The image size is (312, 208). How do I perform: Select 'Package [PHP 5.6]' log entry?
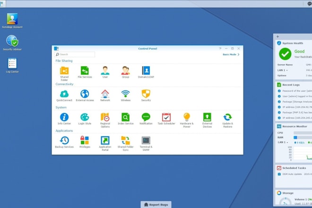click(295, 113)
